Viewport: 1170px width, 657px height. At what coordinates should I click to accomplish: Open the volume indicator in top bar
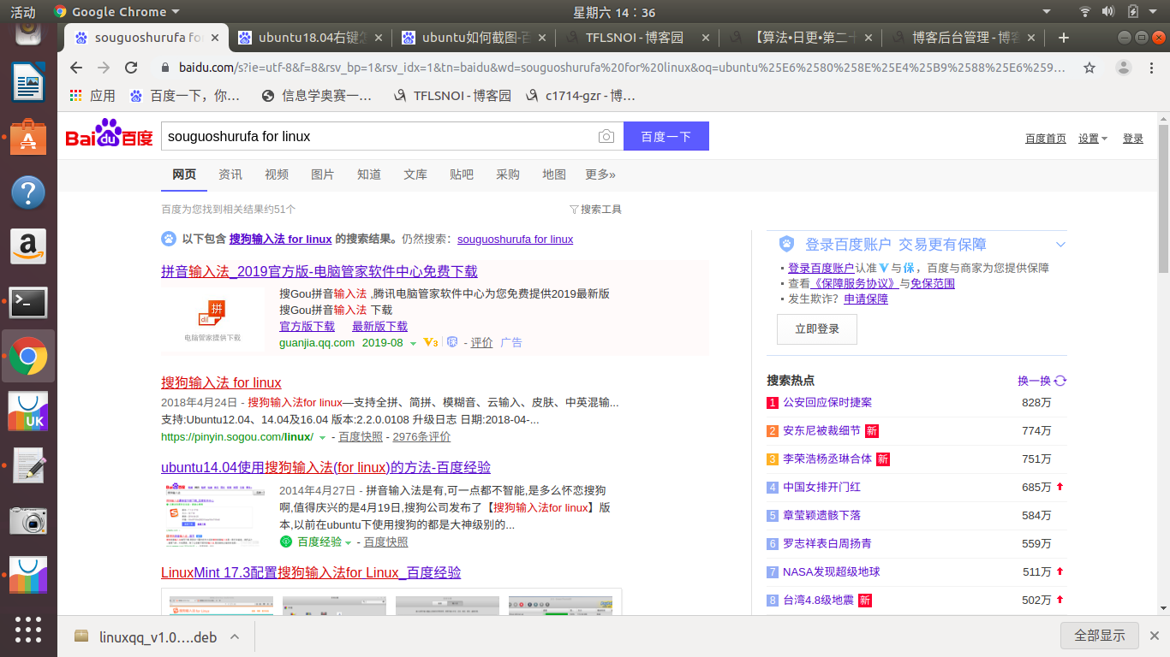1108,12
